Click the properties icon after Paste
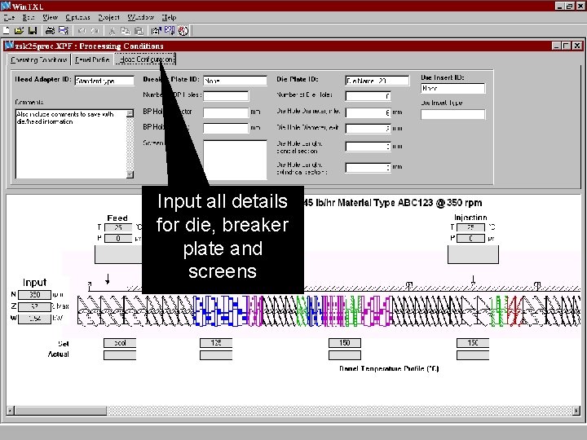The width and height of the screenshot is (587, 440). 156,31
